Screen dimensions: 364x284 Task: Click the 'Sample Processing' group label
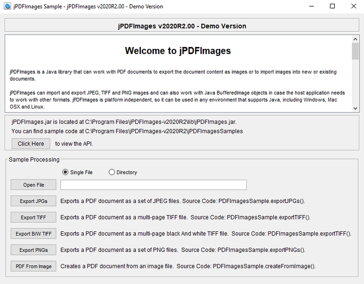point(34,160)
